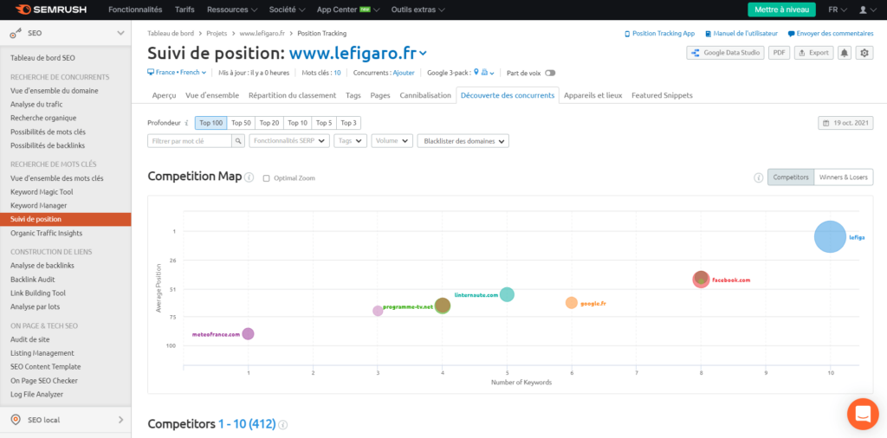Click the Google 3-pack location pin icon
The width and height of the screenshot is (887, 438).
pyautogui.click(x=476, y=73)
